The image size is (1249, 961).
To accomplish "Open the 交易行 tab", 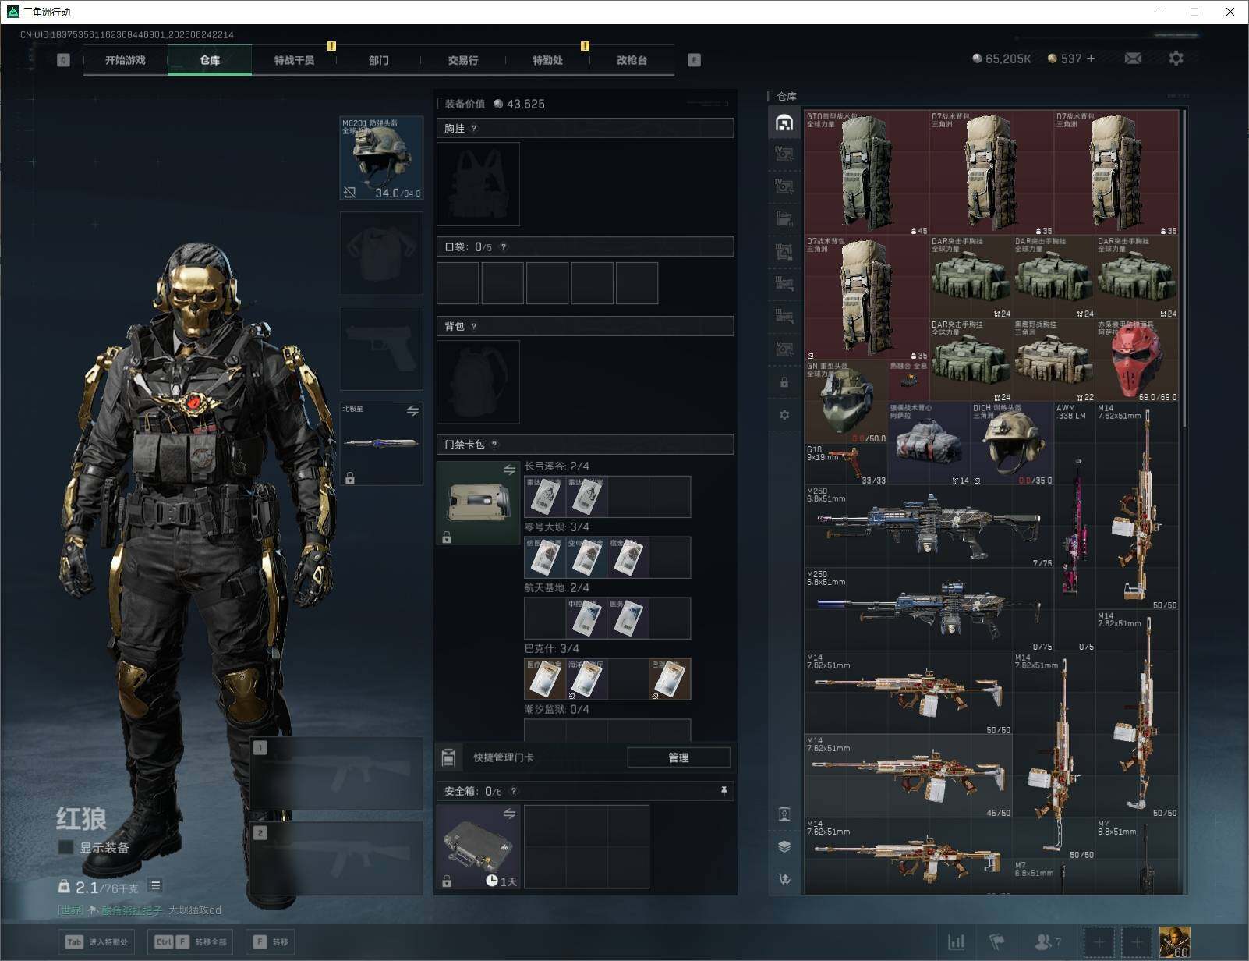I will tap(463, 60).
